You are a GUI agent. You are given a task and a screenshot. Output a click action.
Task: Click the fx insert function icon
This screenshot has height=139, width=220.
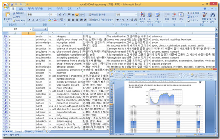point(45,29)
